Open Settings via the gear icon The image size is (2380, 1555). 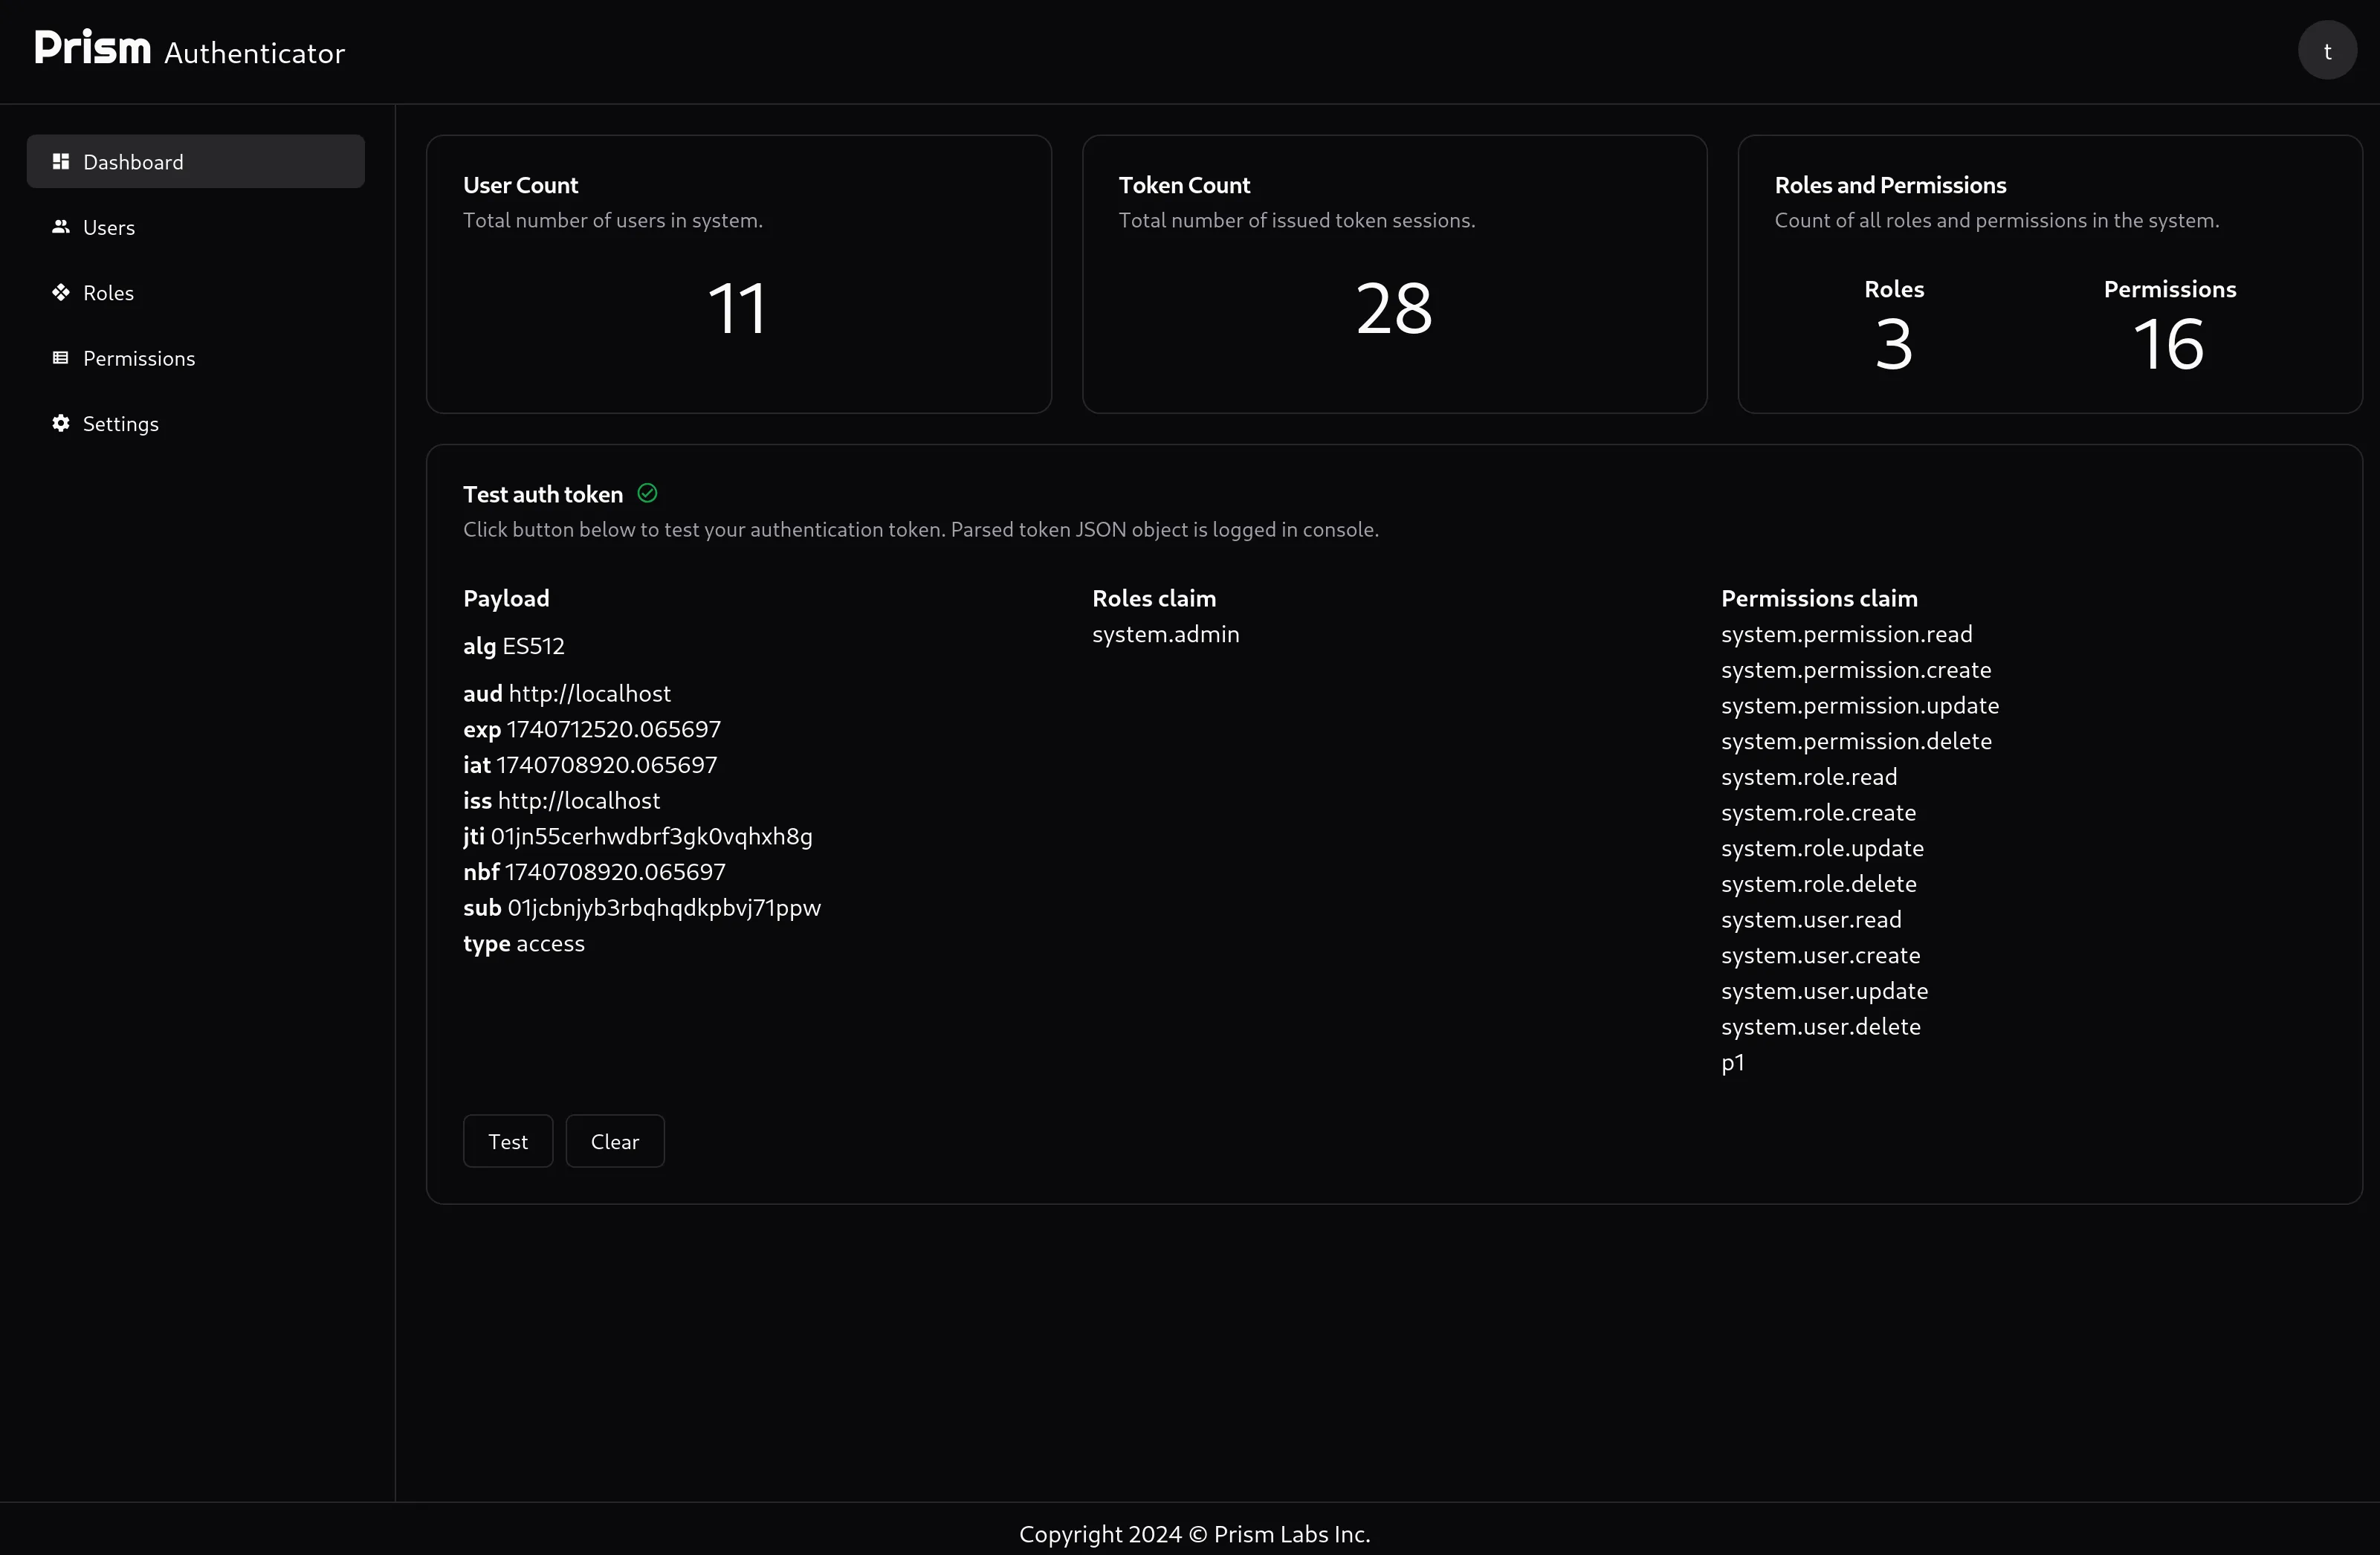pyautogui.click(x=60, y=424)
